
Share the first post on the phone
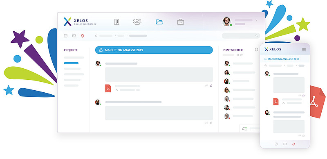pyautogui.click(x=300, y=96)
